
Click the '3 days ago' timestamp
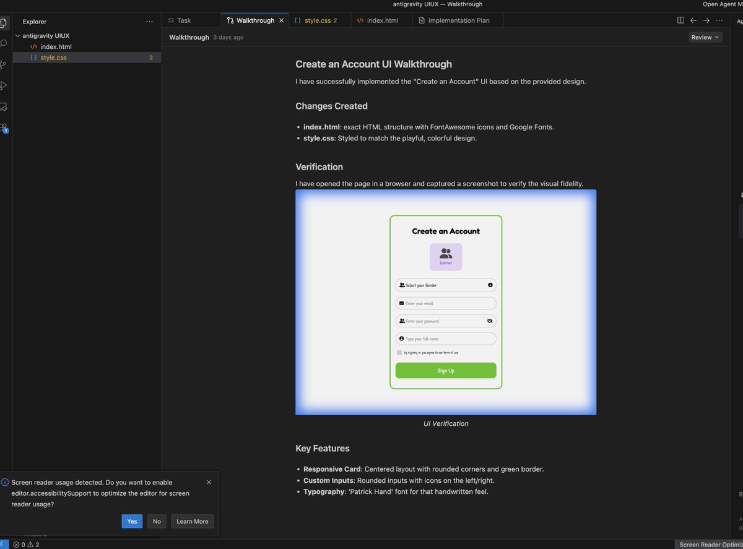(x=228, y=37)
